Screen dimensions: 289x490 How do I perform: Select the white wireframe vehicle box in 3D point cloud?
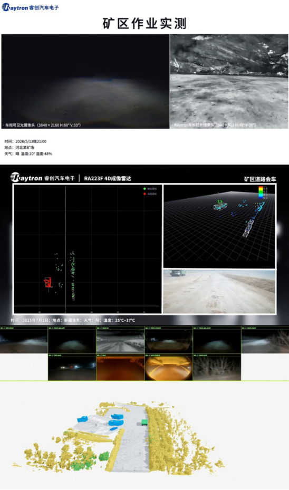point(220,206)
